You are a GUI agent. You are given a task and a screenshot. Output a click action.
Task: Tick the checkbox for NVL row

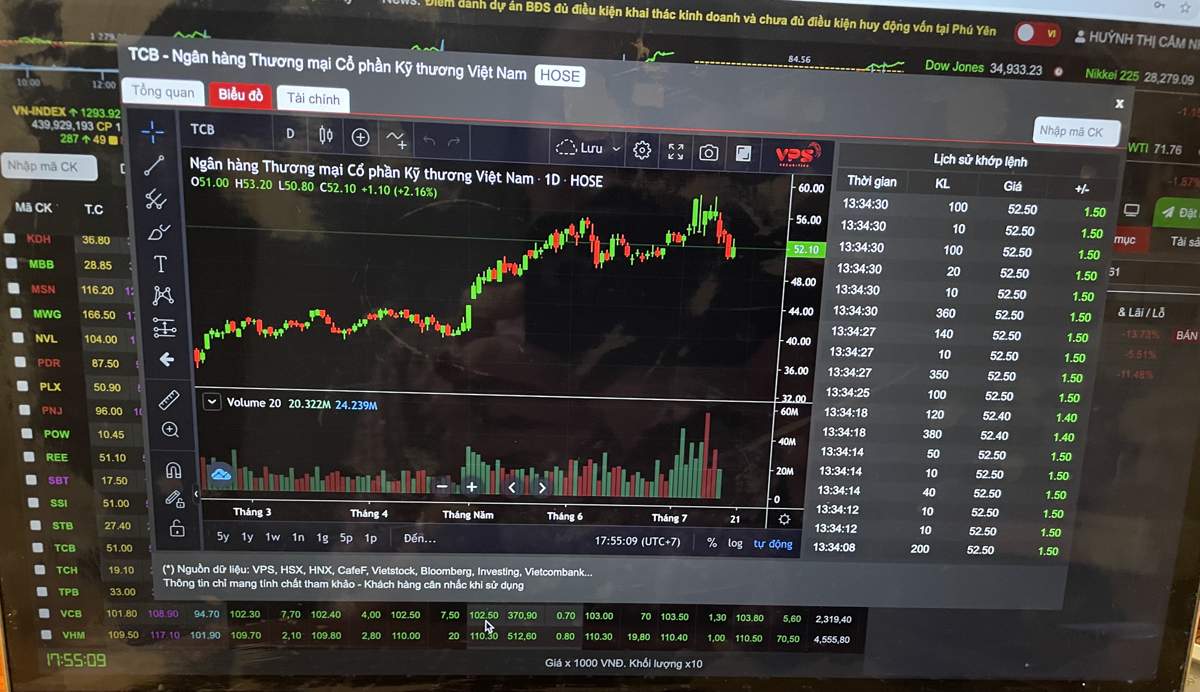tap(19, 338)
